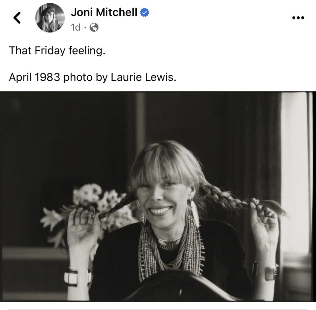The width and height of the screenshot is (316, 310).
Task: Click the "1d" post timestamp
Action: click(x=75, y=28)
